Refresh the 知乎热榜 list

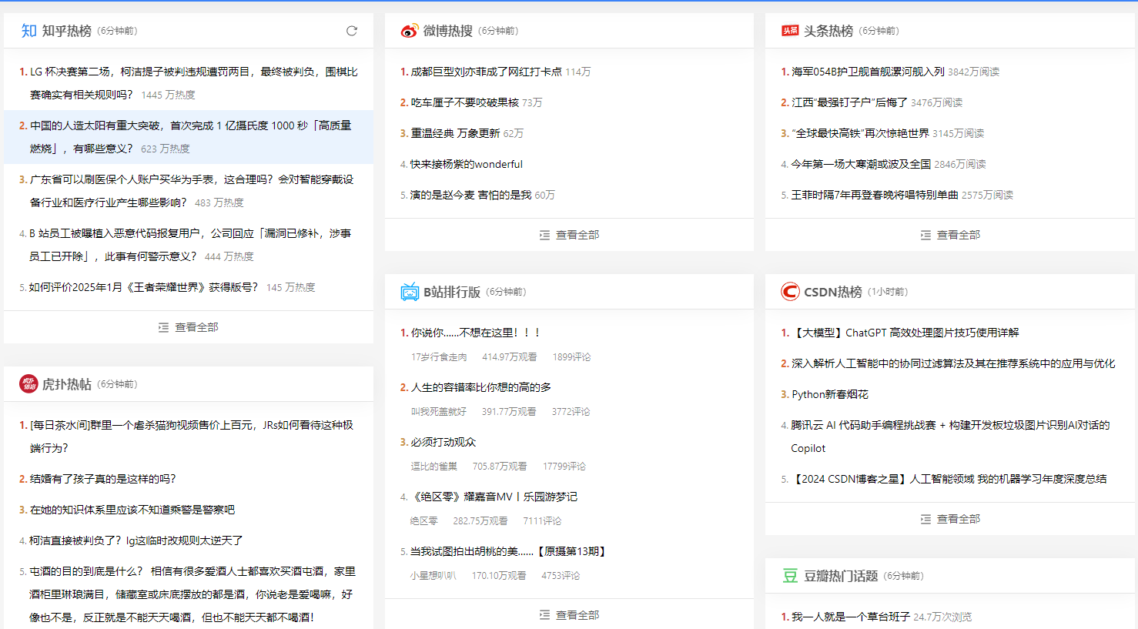[352, 31]
